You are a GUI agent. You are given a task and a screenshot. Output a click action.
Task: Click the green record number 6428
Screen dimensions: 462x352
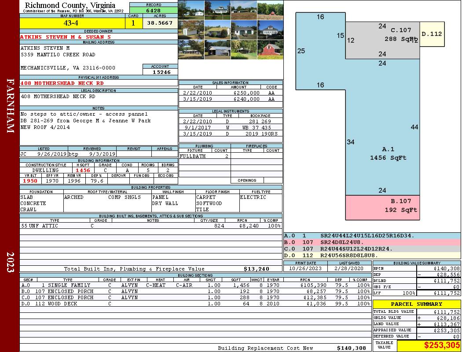[x=153, y=10]
